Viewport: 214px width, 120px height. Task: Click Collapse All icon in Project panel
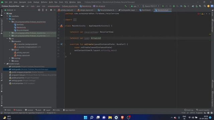pos(46,10)
